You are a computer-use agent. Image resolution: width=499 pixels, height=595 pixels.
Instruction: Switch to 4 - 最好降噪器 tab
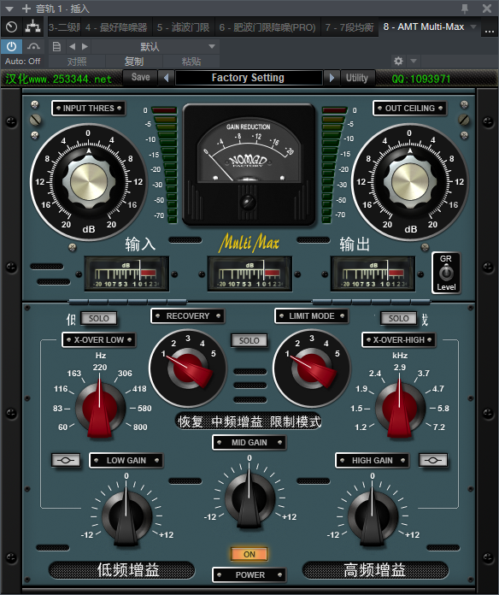click(x=116, y=27)
